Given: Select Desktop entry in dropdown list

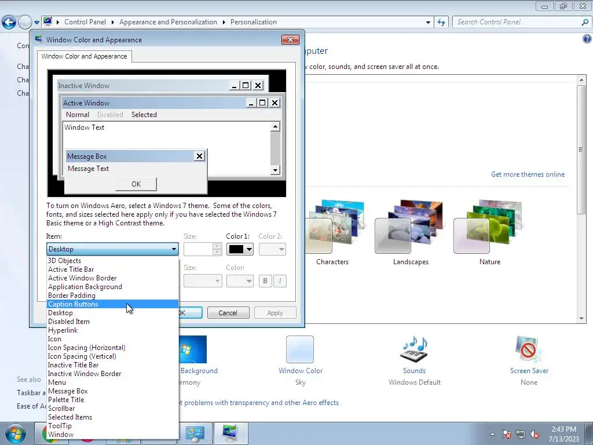Looking at the screenshot, I should pyautogui.click(x=112, y=312).
